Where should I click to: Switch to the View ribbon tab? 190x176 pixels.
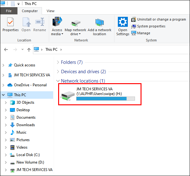click(x=50, y=11)
